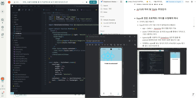Open favicon.png in the file tree
Viewport: 196px width, 98px height.
[19, 50]
